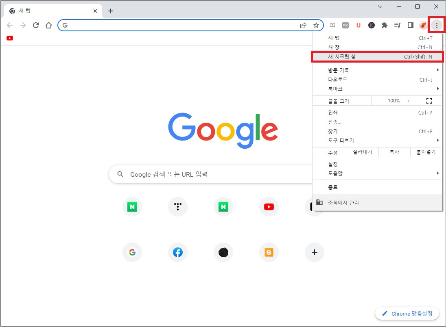Reload the page with refresh icon

click(x=36, y=25)
